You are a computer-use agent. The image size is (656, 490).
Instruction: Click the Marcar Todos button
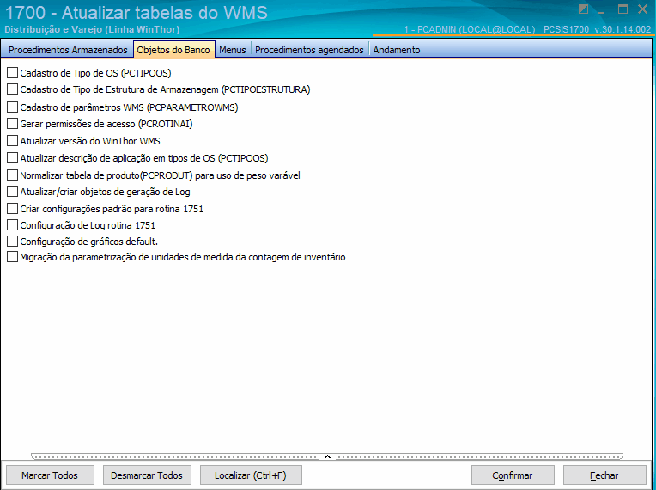pos(50,475)
